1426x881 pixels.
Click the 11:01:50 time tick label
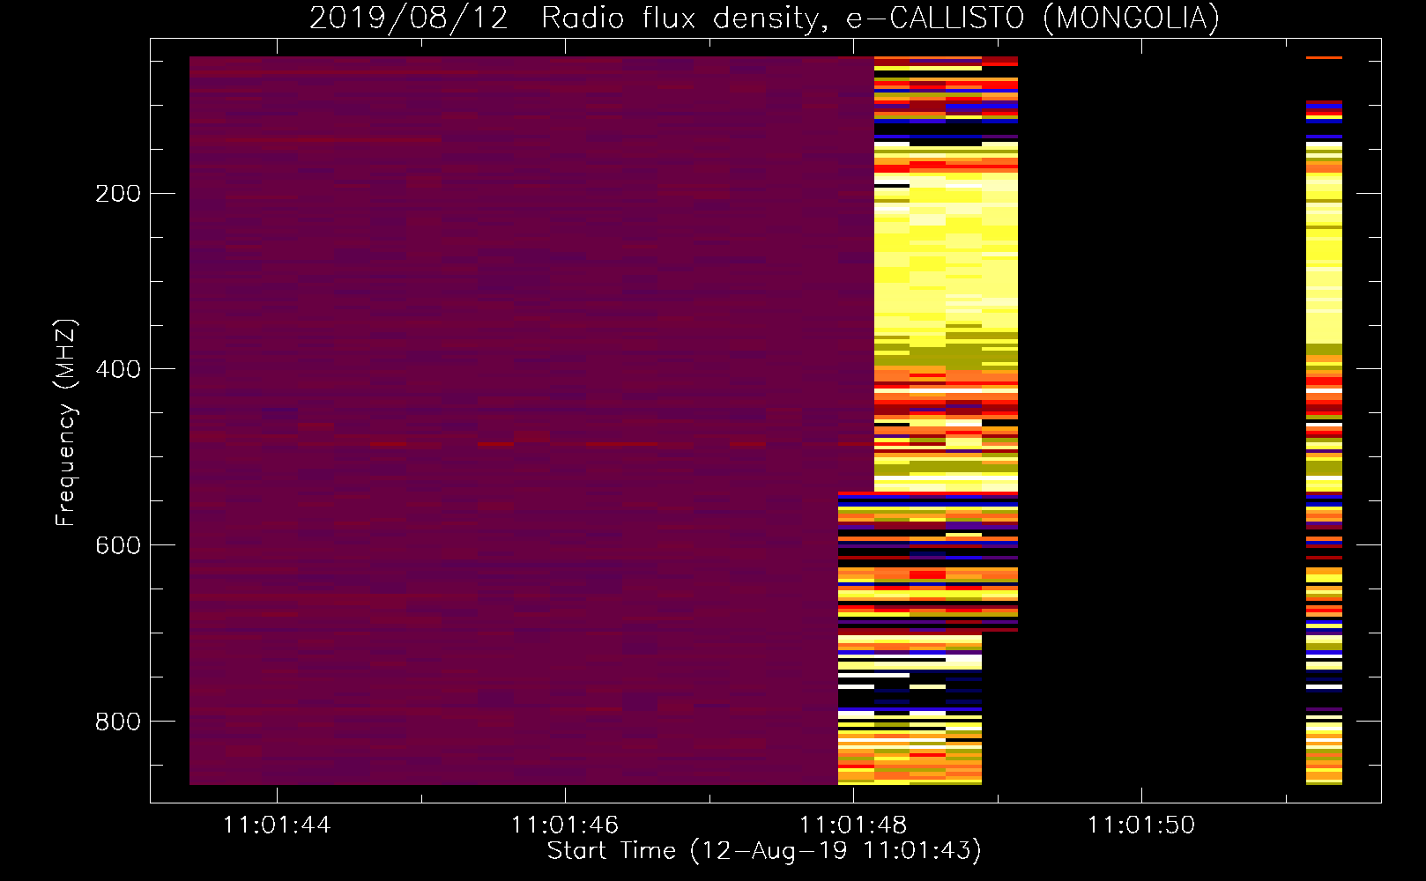[1141, 825]
